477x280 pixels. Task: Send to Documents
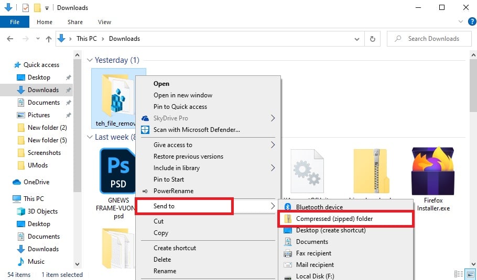point(312,242)
